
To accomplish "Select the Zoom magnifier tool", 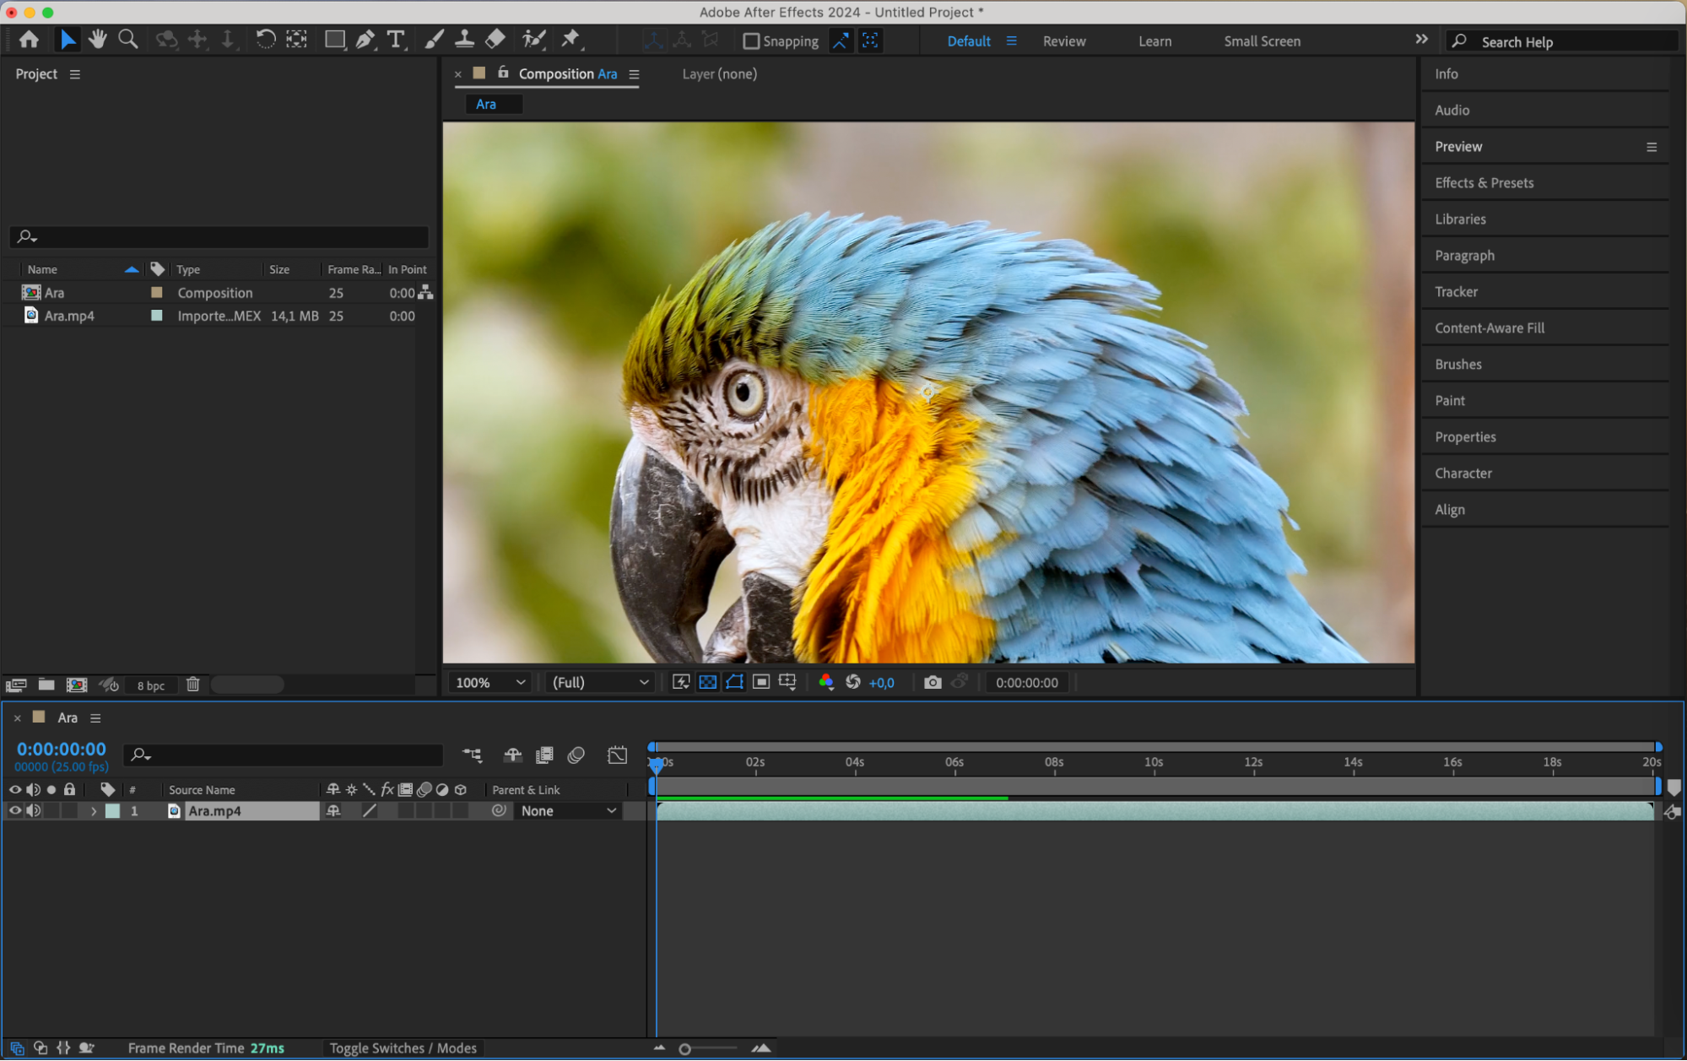I will pyautogui.click(x=128, y=40).
